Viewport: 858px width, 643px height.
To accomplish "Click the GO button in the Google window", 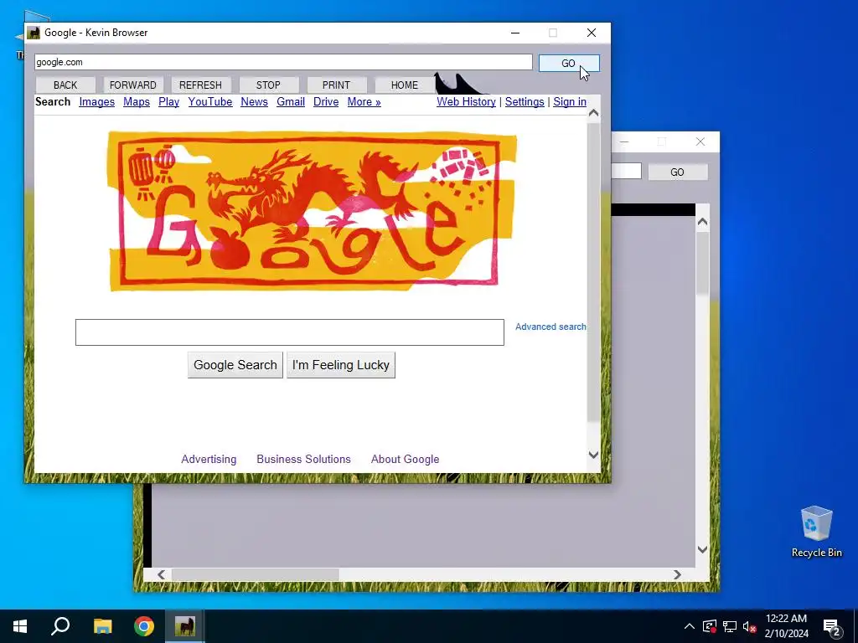I will (569, 64).
